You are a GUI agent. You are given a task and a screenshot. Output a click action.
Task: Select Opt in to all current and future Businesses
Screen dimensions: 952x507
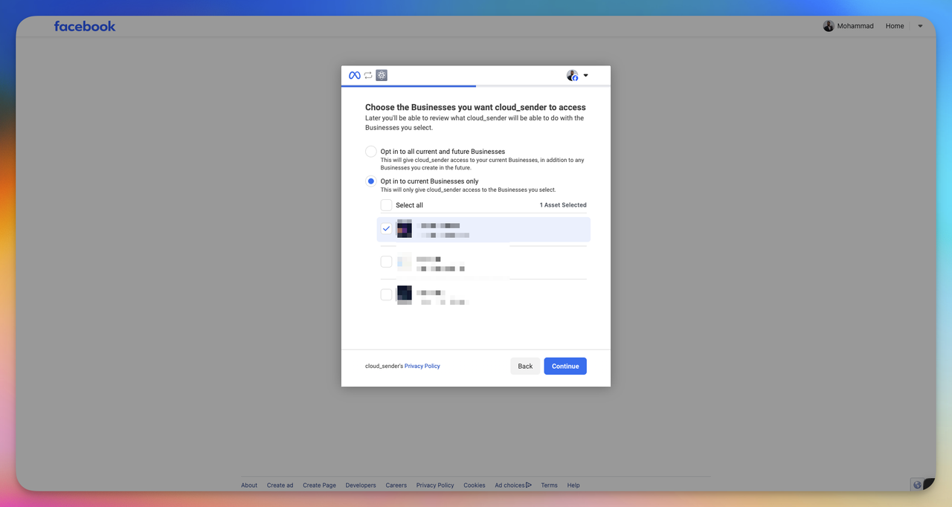(371, 152)
